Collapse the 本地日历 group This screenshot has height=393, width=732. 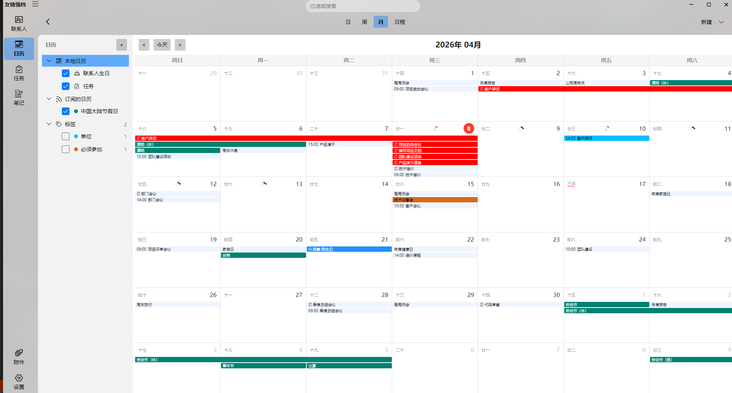coord(49,61)
